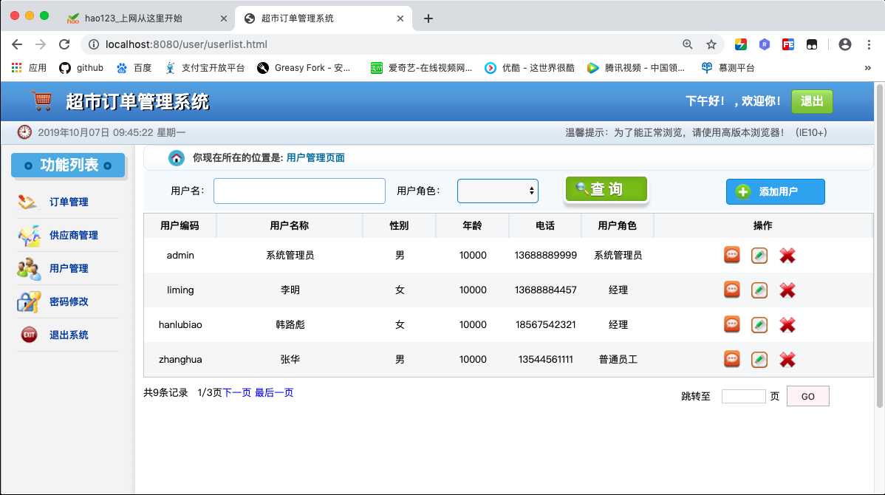This screenshot has height=495, width=885.
Task: Click the 添加用户 button
Action: pyautogui.click(x=775, y=191)
